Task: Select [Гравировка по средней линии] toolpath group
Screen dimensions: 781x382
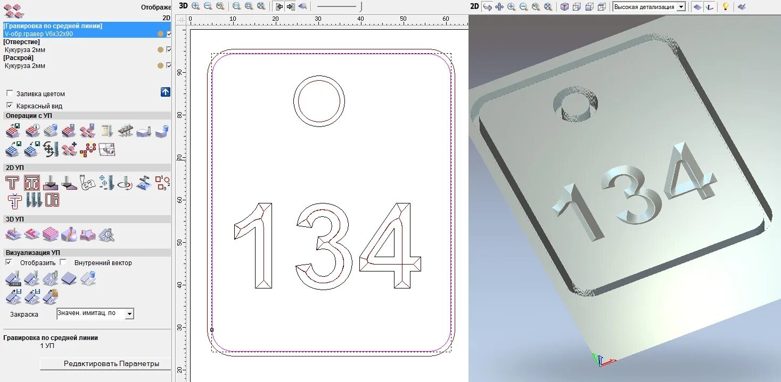Action: coord(53,26)
